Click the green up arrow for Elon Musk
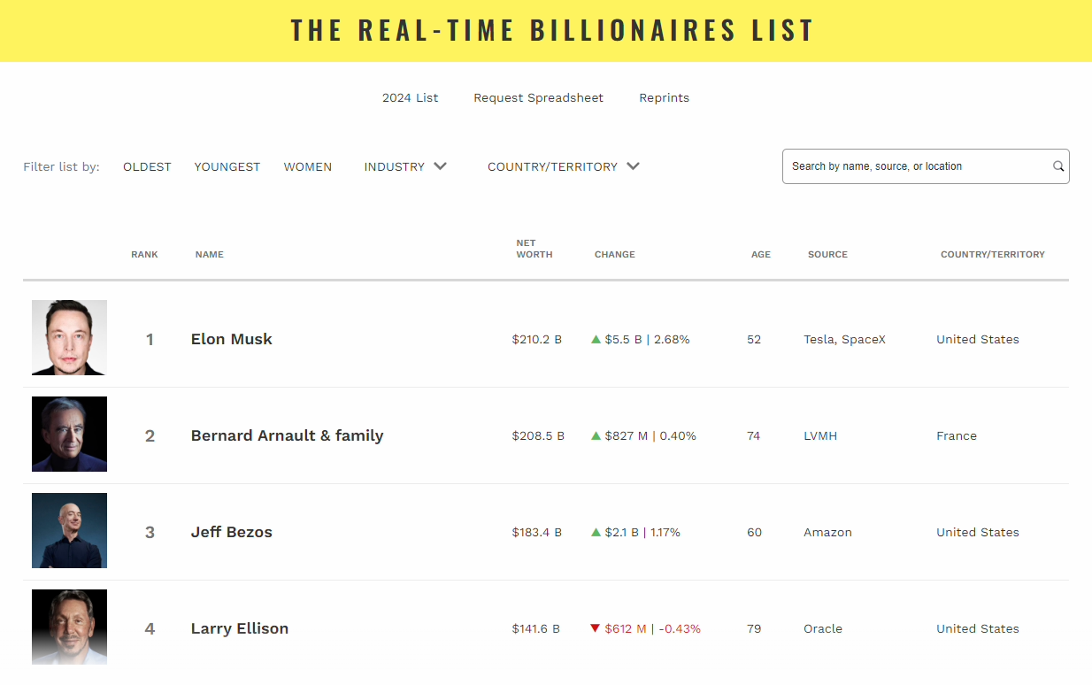Image resolution: width=1092 pixels, height=685 pixels. pyautogui.click(x=596, y=339)
